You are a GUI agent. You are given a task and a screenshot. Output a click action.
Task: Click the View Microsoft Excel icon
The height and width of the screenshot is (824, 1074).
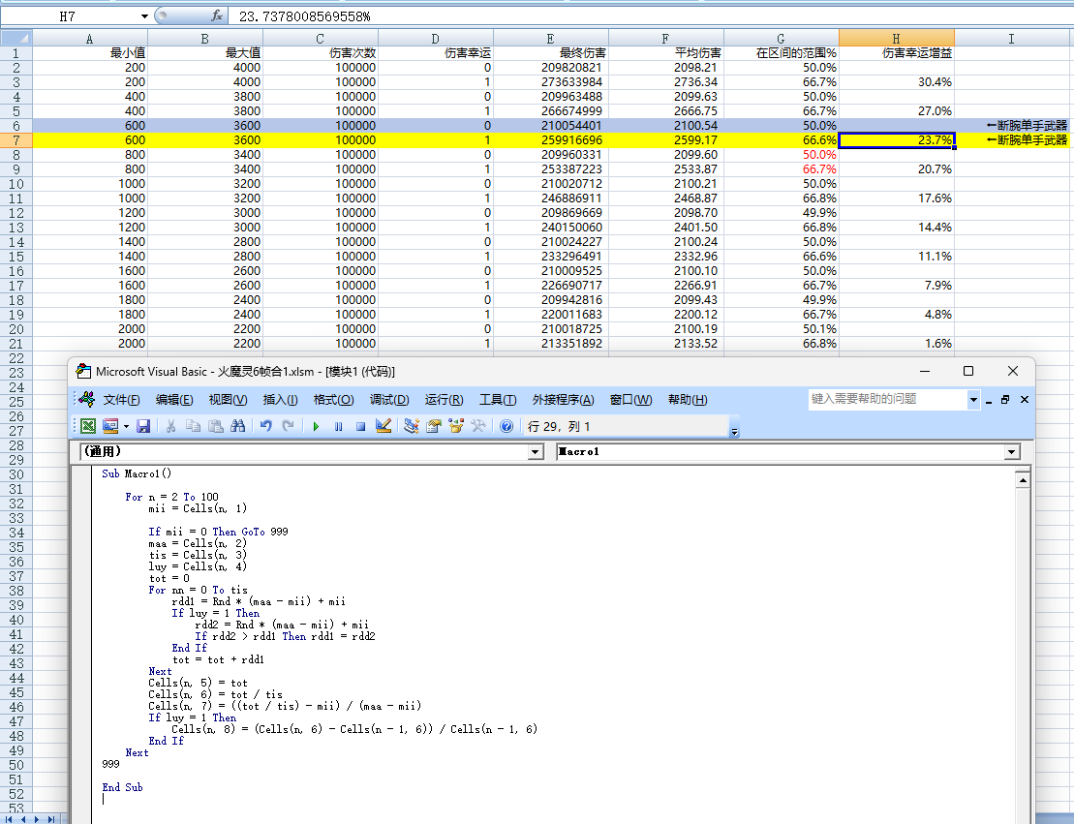click(88, 426)
